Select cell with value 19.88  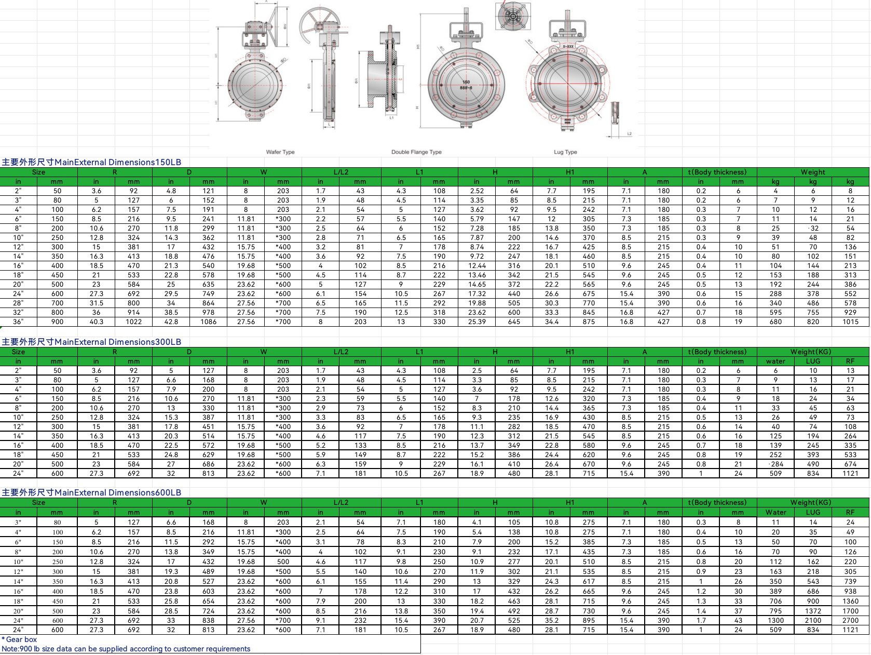[x=477, y=303]
